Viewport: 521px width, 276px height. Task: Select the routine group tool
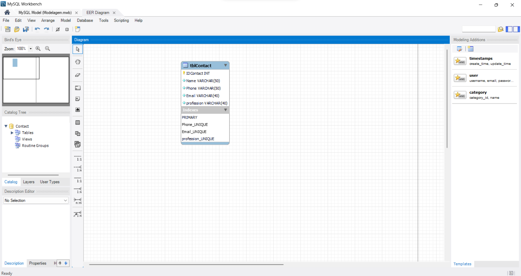pos(78,144)
